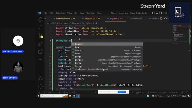Open the View menu

[x=69, y=13]
